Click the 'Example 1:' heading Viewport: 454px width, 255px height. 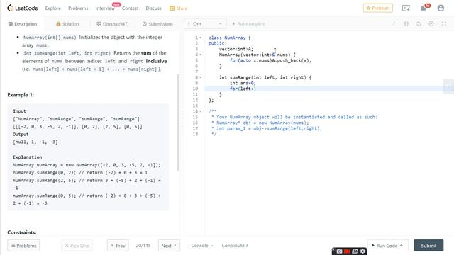pos(21,95)
